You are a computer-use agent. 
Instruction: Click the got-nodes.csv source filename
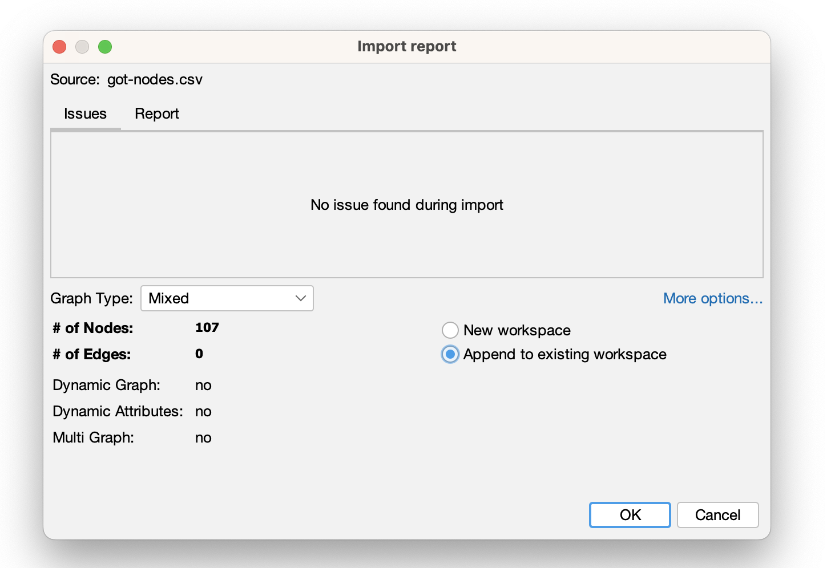155,79
